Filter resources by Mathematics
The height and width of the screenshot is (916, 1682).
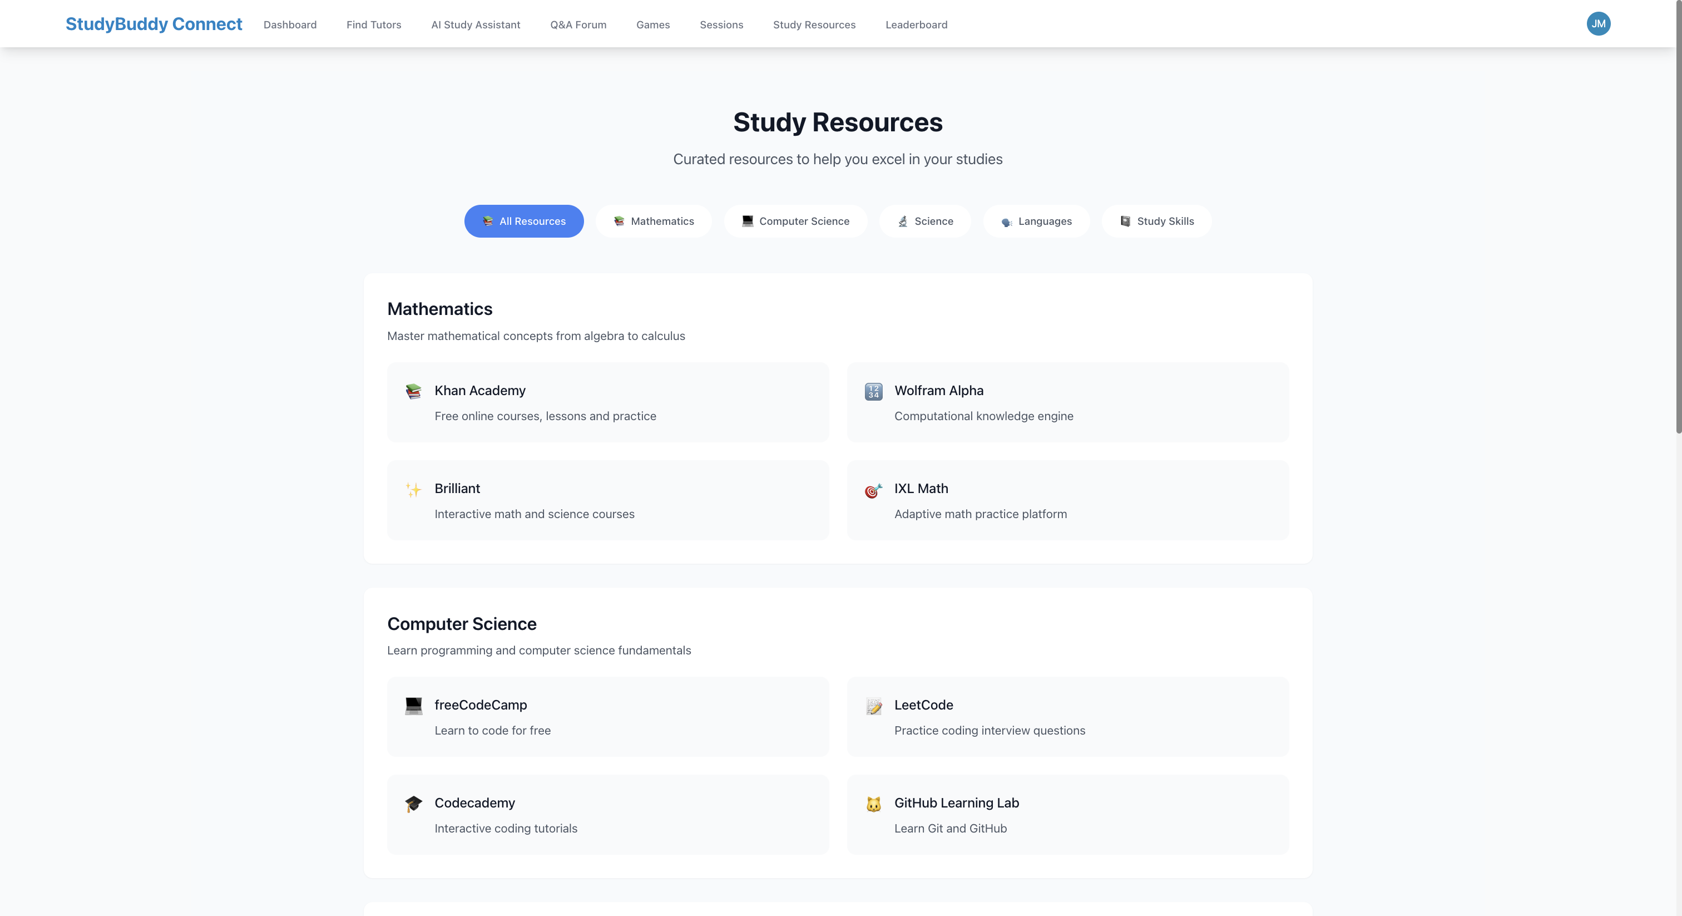coord(654,221)
